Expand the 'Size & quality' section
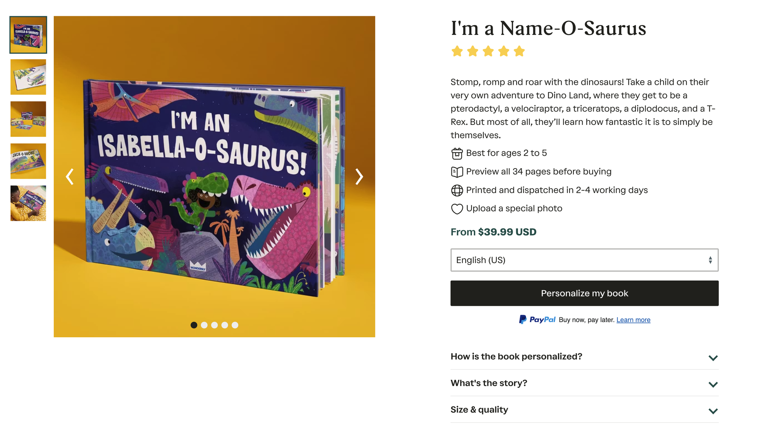The height and width of the screenshot is (427, 757). [584, 410]
